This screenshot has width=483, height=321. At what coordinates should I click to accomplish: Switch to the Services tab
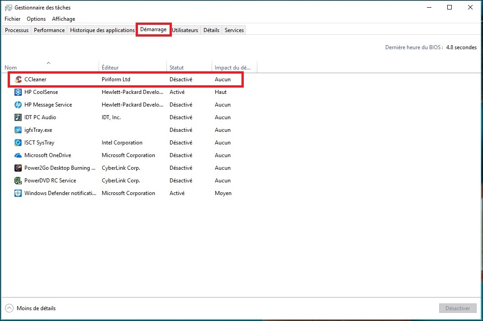tap(234, 30)
